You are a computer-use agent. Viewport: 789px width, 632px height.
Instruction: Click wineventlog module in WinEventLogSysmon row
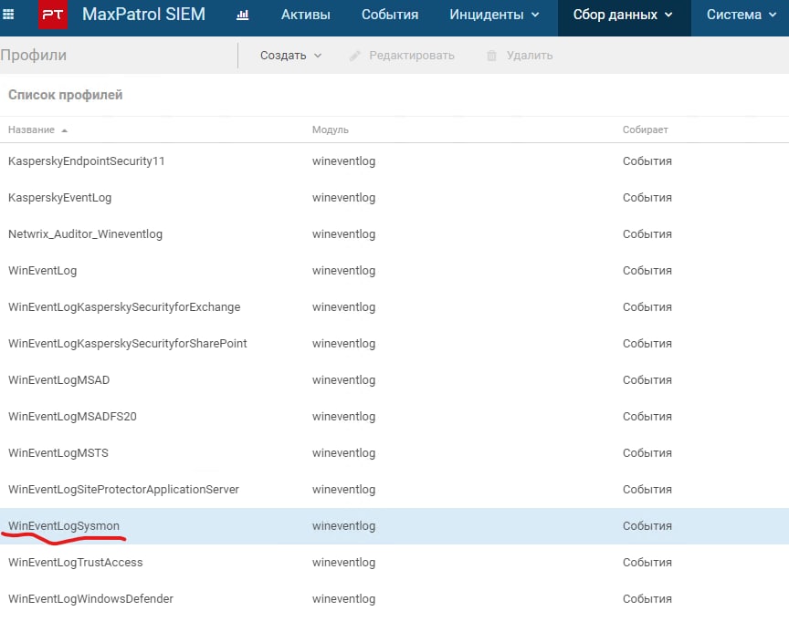pos(343,526)
